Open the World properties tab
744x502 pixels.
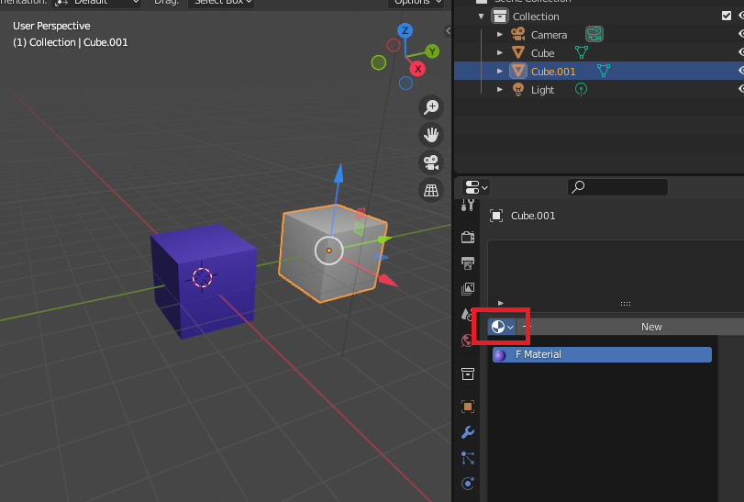tap(467, 340)
